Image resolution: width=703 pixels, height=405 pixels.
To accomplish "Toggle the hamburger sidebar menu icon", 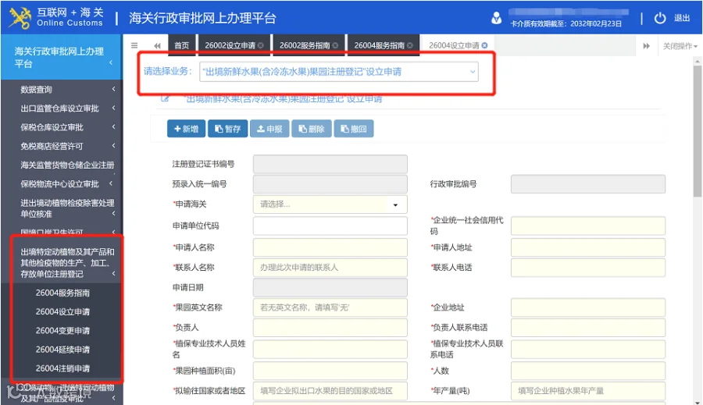I will (x=134, y=45).
